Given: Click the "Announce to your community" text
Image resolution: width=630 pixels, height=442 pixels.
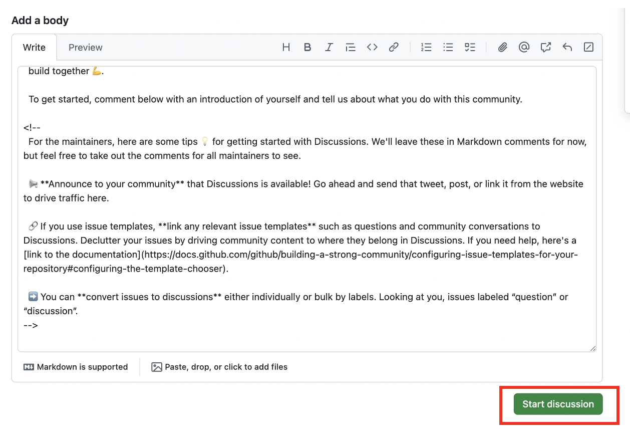Looking at the screenshot, I should (x=112, y=184).
